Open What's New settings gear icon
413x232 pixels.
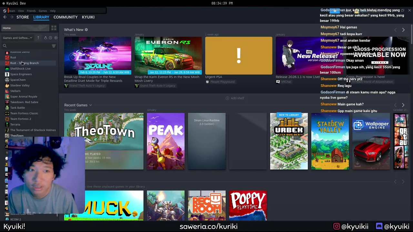click(x=86, y=30)
